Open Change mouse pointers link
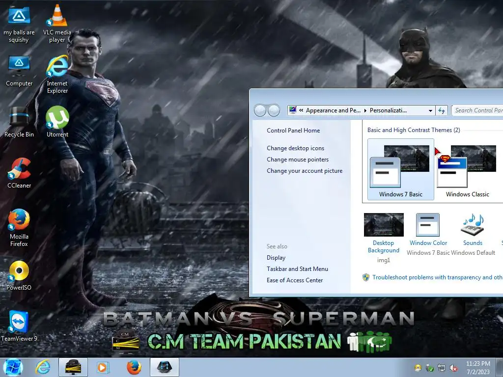 point(298,160)
